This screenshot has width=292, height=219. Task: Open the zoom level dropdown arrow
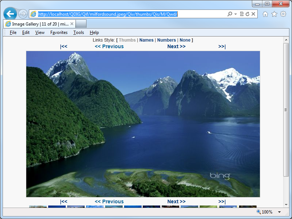280,212
